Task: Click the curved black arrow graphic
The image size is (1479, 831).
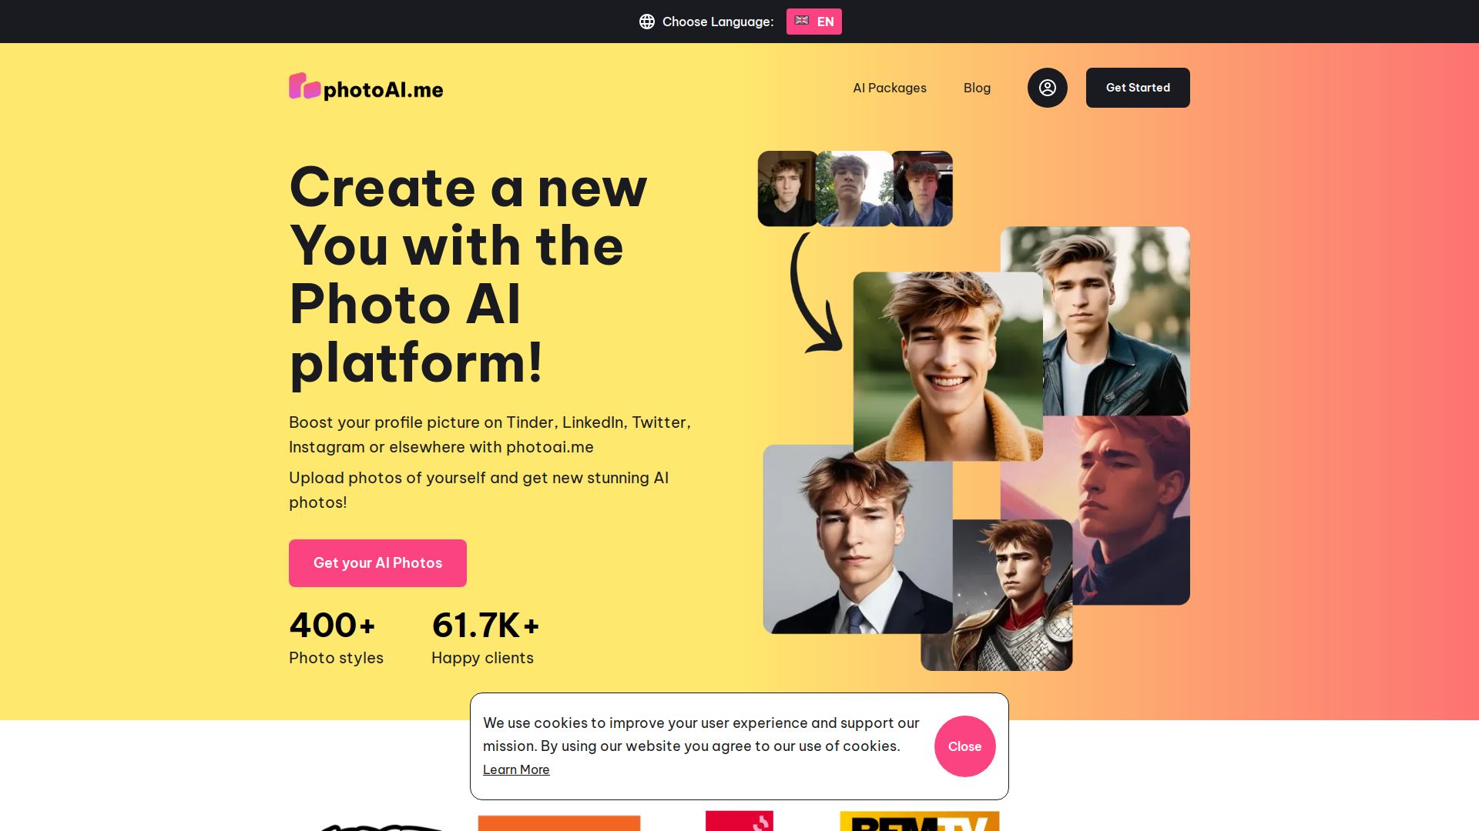Action: (815, 294)
